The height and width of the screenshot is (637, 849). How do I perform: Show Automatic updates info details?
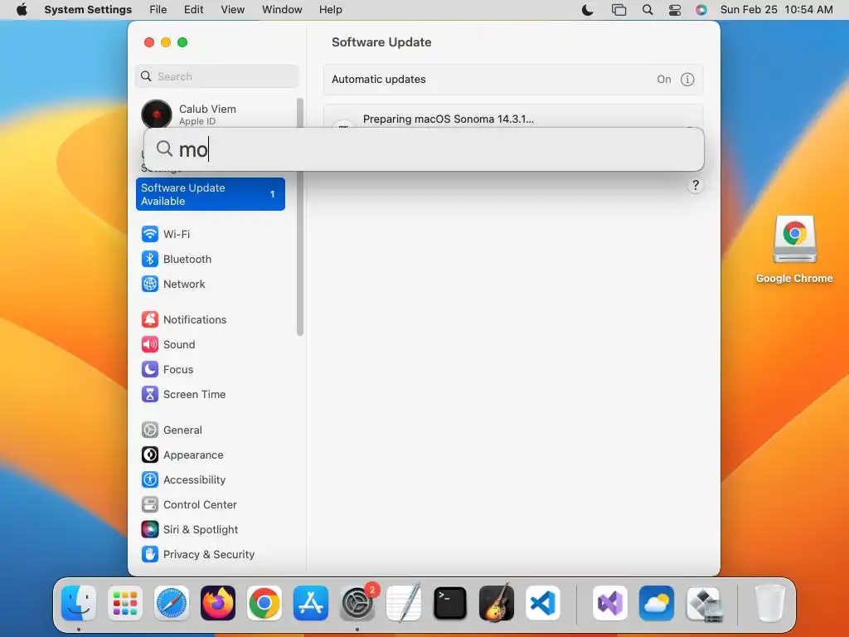[x=687, y=80]
